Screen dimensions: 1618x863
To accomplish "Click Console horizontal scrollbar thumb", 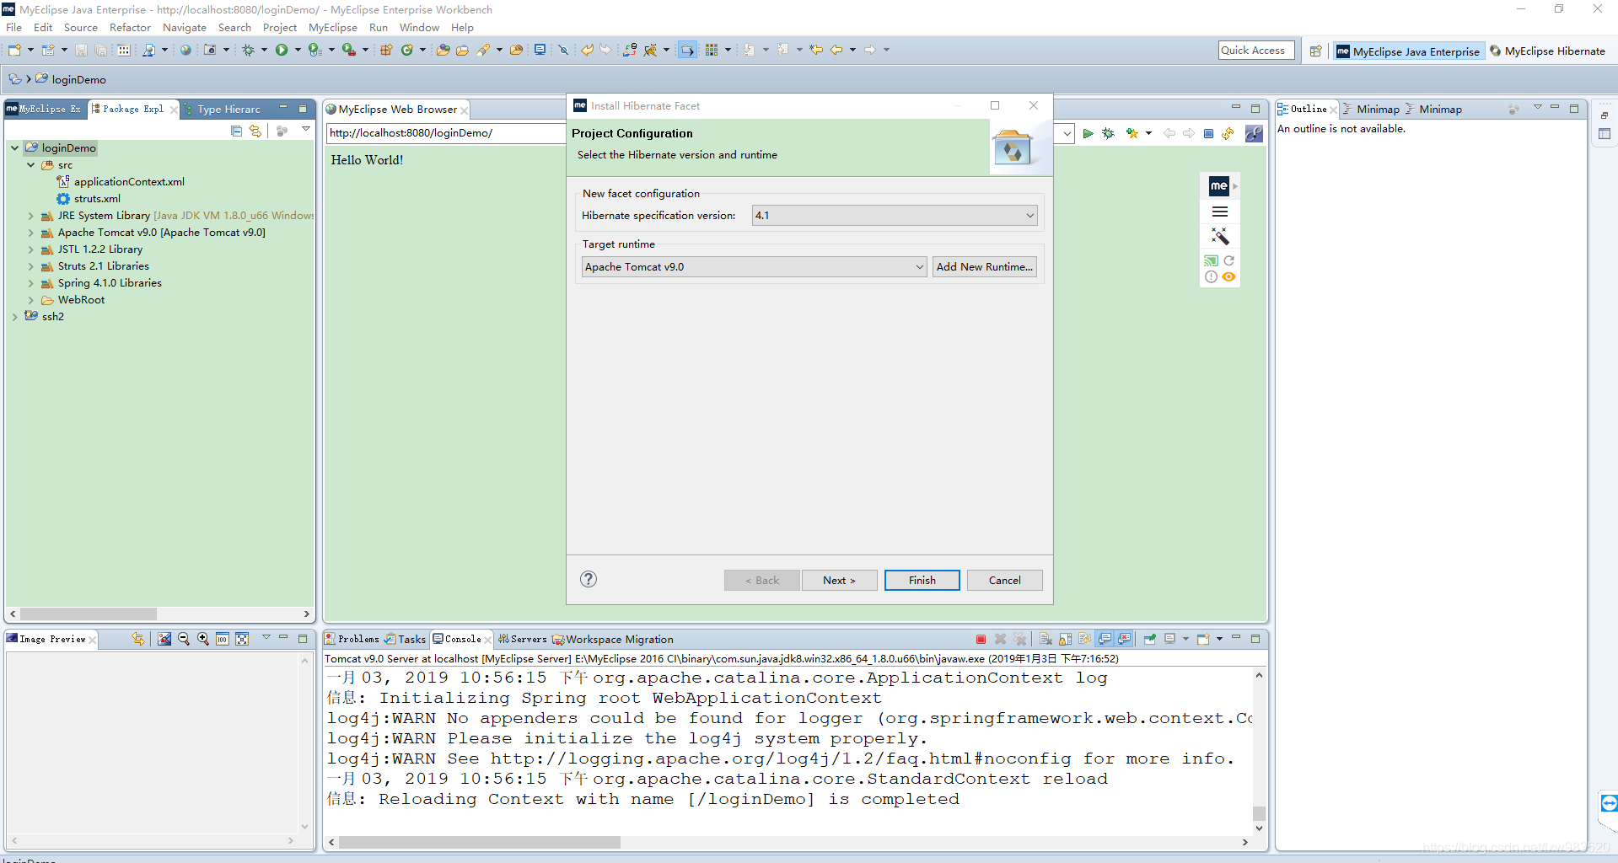I will tap(479, 842).
